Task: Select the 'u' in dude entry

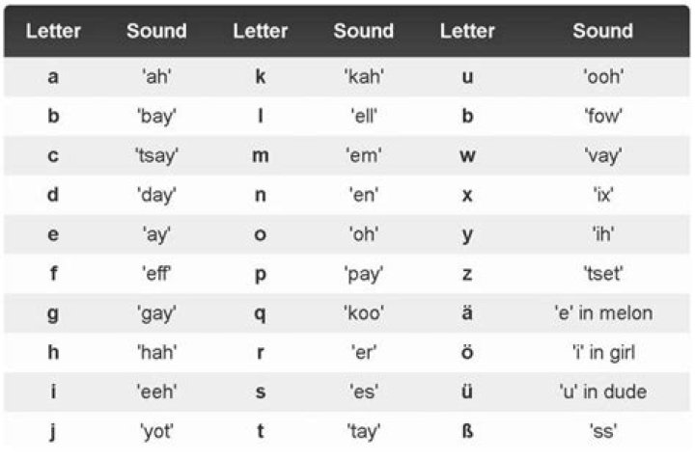Action: coord(603,392)
